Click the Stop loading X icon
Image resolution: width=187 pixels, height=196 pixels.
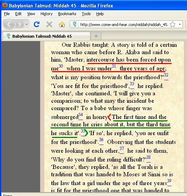[x=49, y=24]
